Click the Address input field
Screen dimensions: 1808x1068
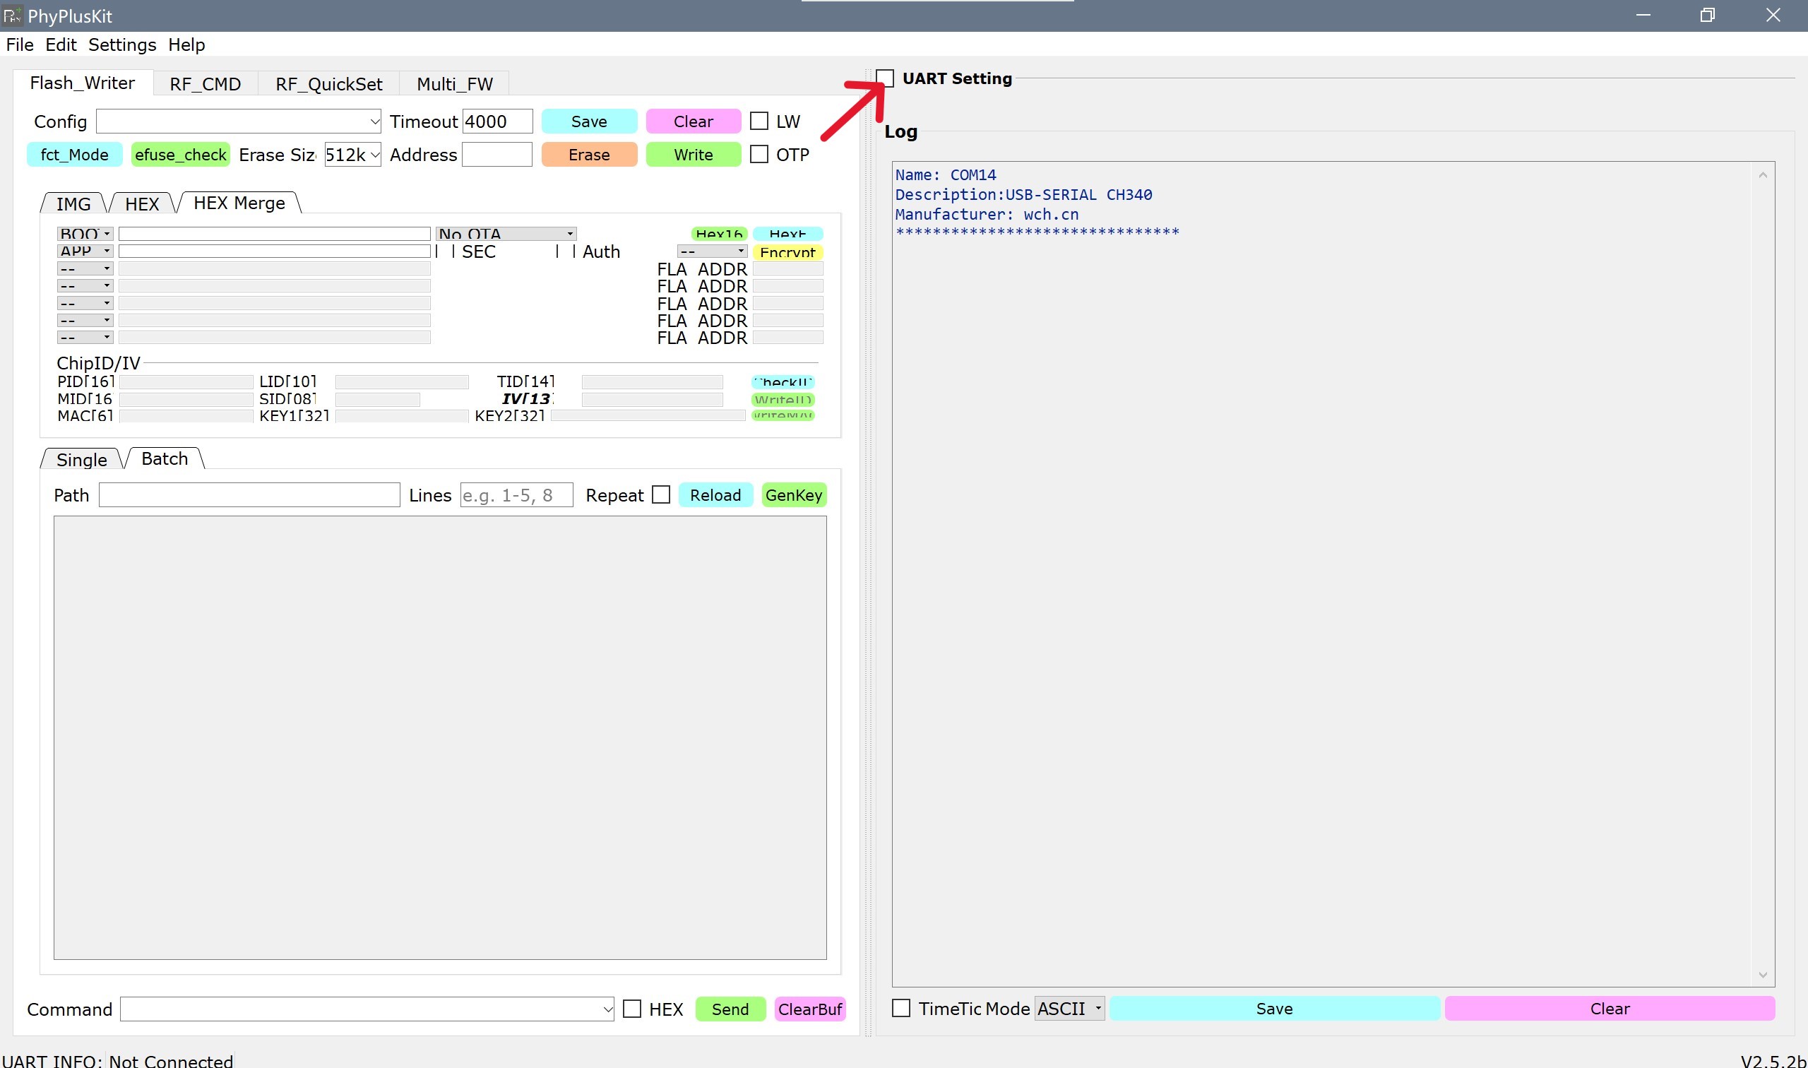496,154
